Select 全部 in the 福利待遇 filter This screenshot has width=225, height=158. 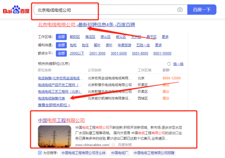pos(61,45)
